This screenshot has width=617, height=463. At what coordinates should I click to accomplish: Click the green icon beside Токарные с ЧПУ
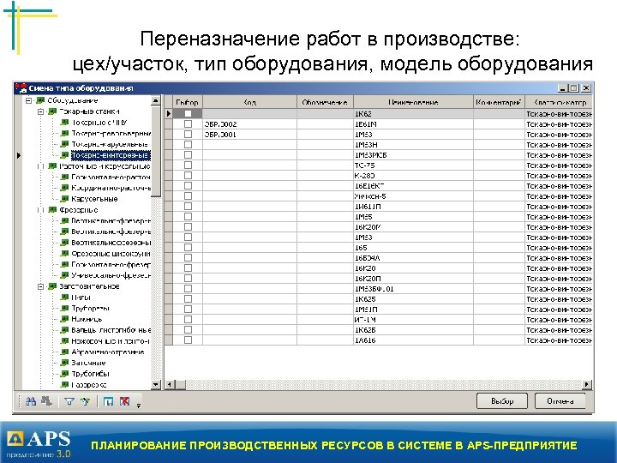(x=64, y=123)
